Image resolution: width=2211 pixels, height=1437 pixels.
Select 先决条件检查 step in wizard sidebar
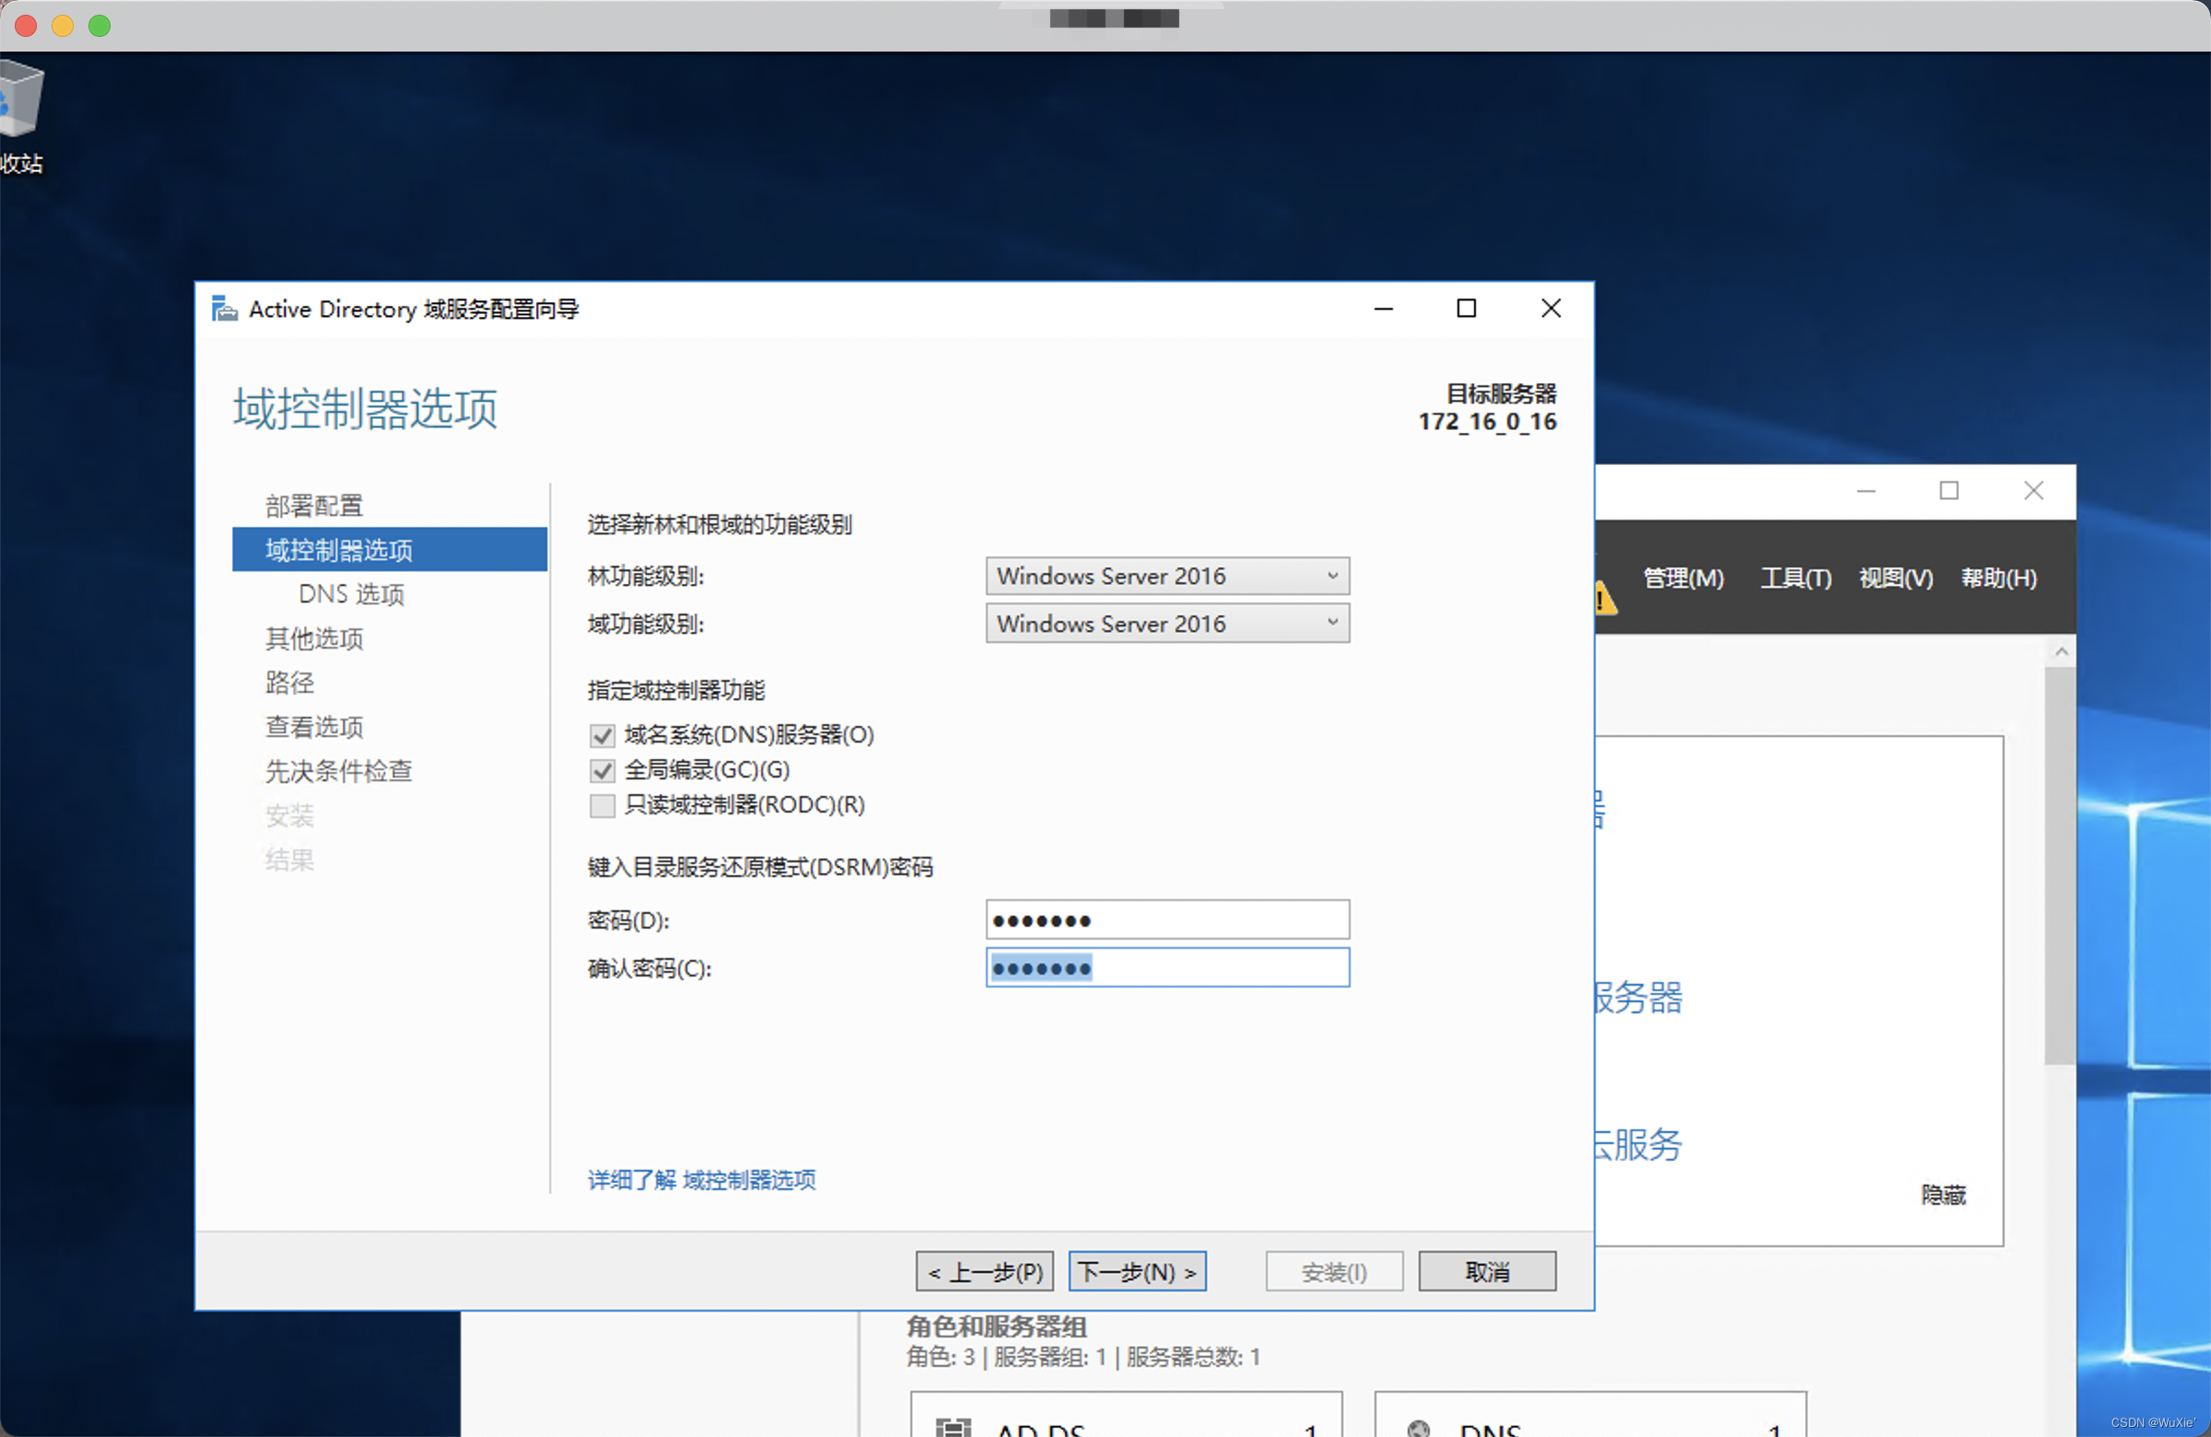pyautogui.click(x=338, y=771)
